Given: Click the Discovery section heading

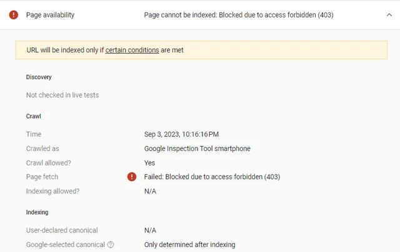Looking at the screenshot, I should coord(39,77).
